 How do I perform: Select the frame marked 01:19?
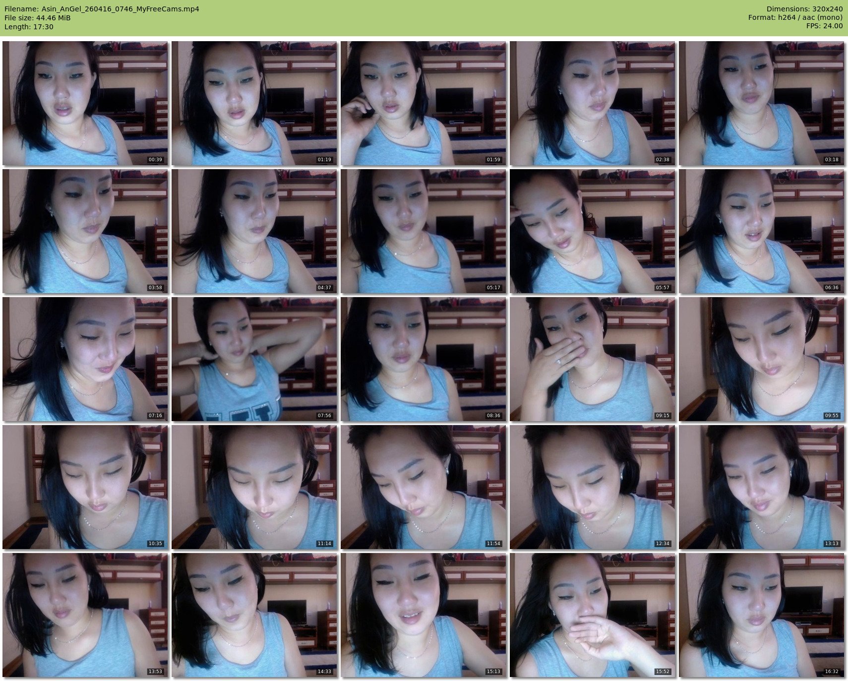254,103
